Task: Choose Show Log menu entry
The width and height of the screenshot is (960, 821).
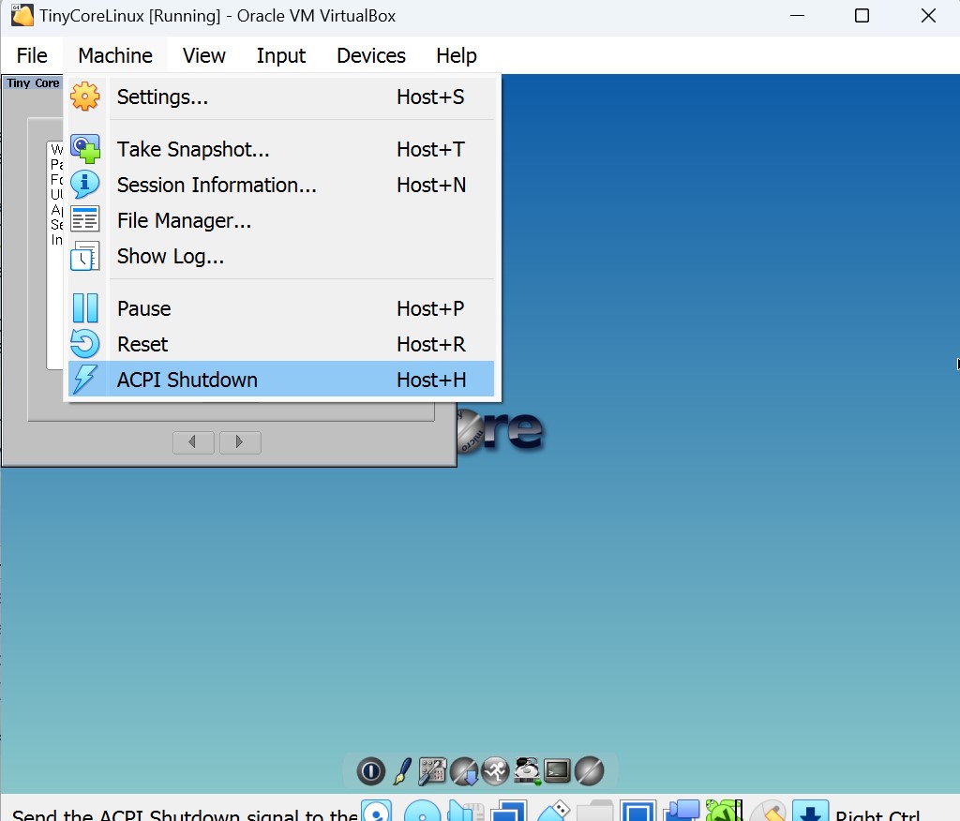Action: click(x=281, y=256)
